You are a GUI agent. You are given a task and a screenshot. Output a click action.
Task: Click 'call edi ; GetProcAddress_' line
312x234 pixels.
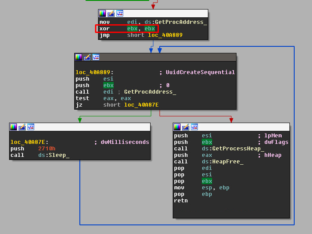126,92
